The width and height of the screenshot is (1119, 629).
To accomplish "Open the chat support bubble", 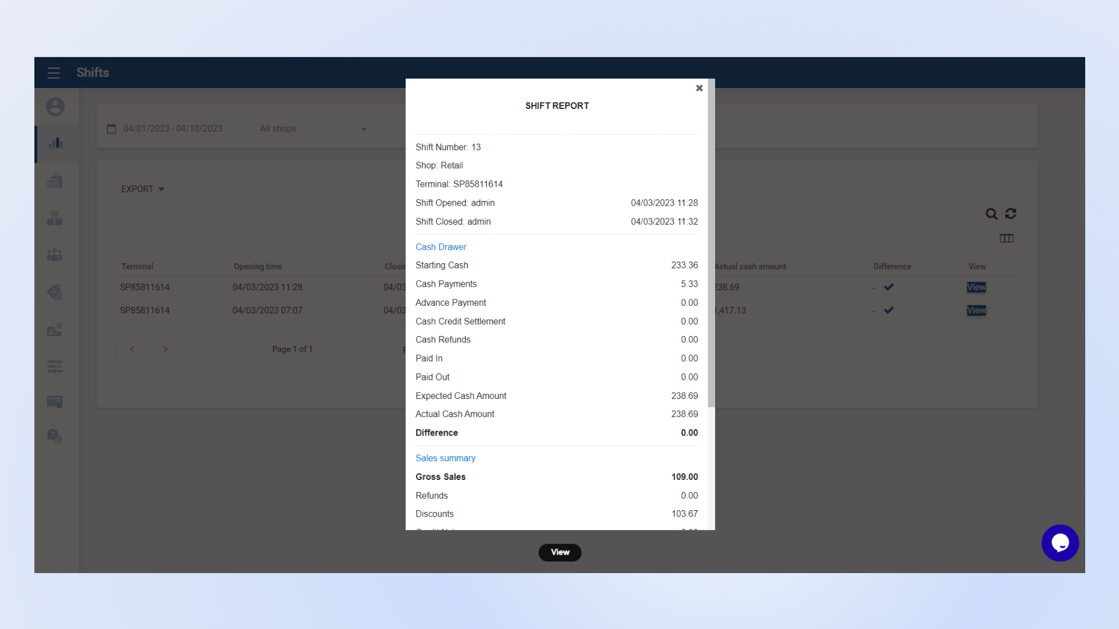I will coord(1060,543).
